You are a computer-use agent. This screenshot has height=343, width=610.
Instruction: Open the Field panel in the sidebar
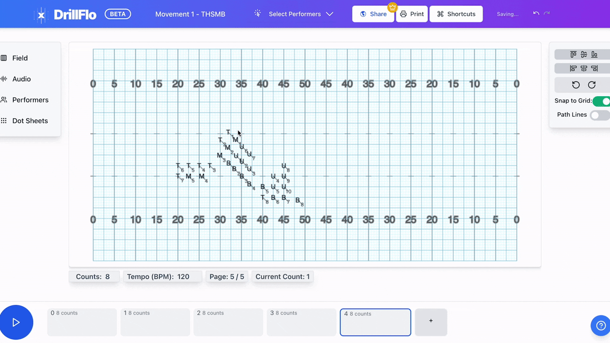point(20,58)
